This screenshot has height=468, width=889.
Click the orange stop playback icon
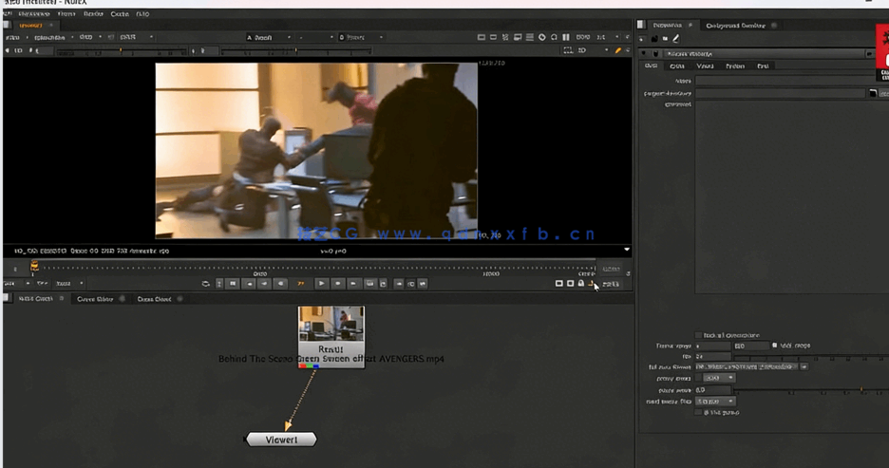[301, 284]
